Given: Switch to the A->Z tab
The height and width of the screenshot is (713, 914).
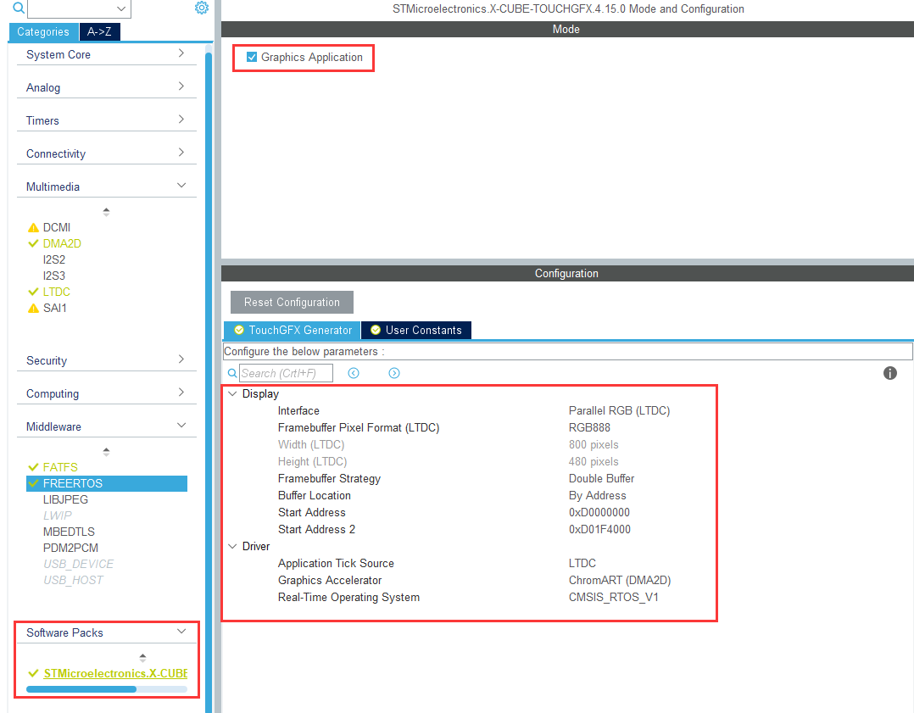Looking at the screenshot, I should pos(99,32).
